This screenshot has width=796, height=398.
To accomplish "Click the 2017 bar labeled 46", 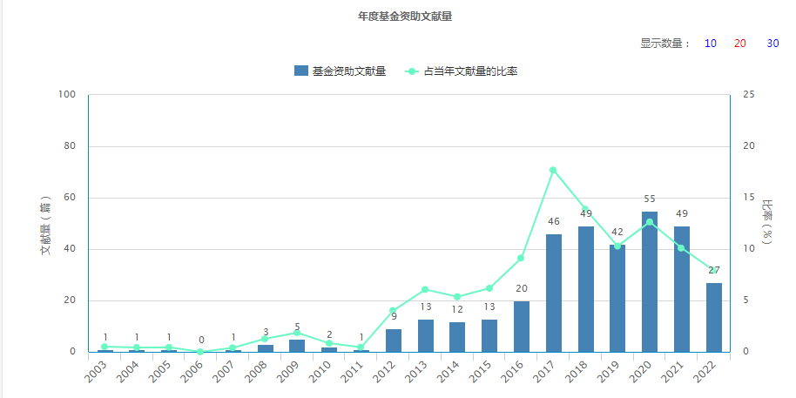I will coord(553,293).
